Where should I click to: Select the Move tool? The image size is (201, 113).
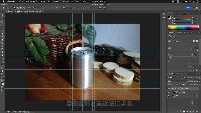click(x=2, y=15)
